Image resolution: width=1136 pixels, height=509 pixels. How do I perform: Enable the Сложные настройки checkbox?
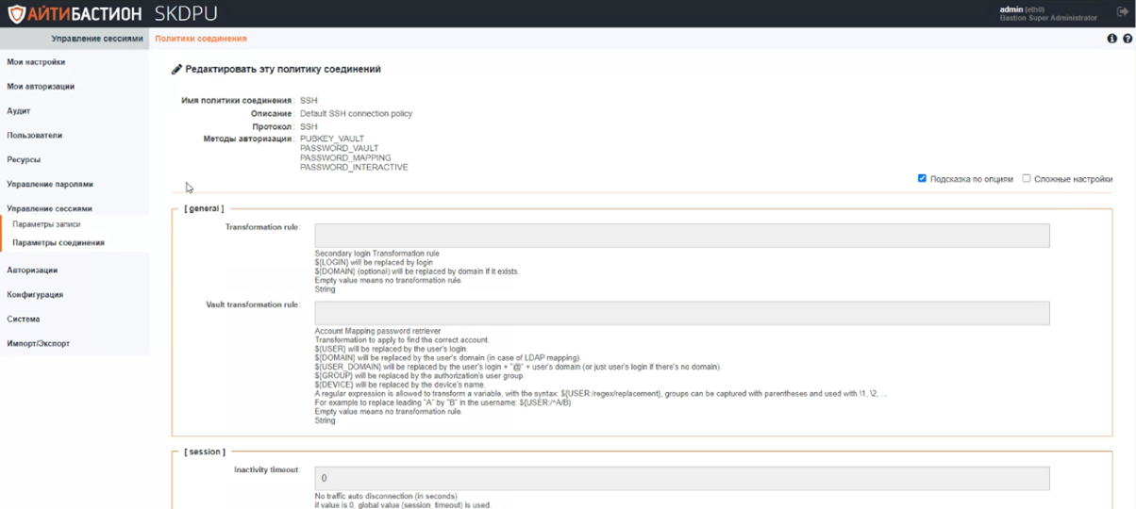point(1027,178)
